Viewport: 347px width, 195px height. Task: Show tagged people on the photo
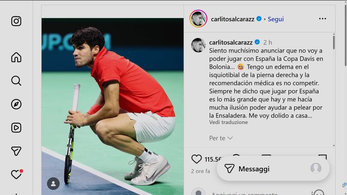[x=53, y=184]
